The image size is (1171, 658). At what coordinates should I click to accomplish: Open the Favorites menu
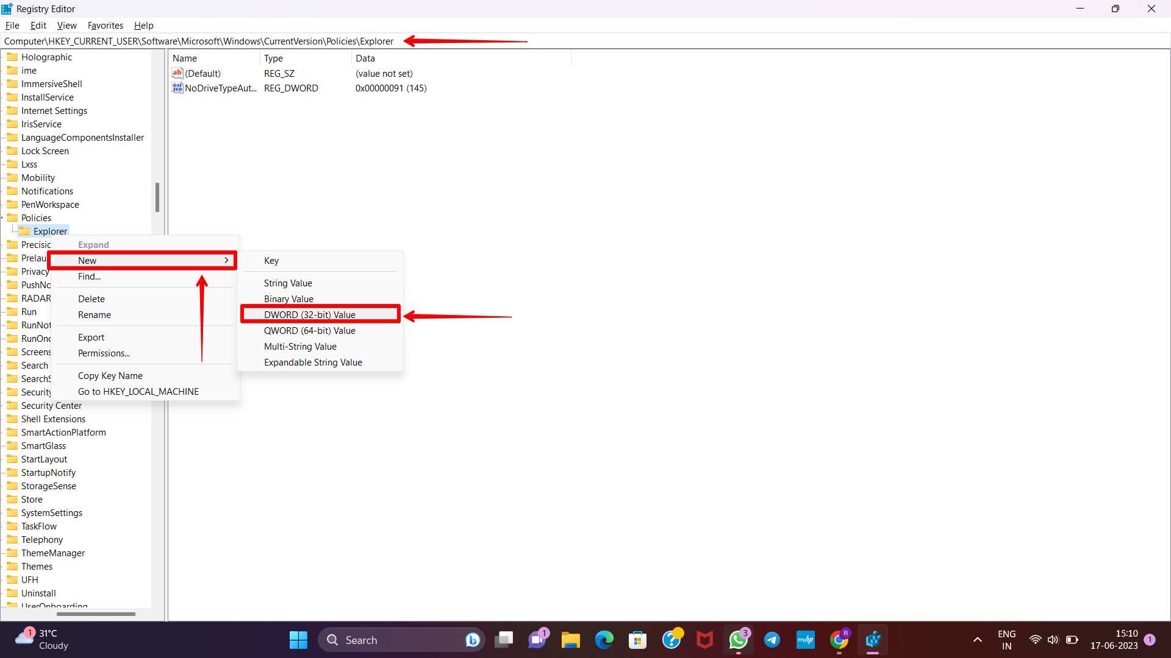point(105,25)
